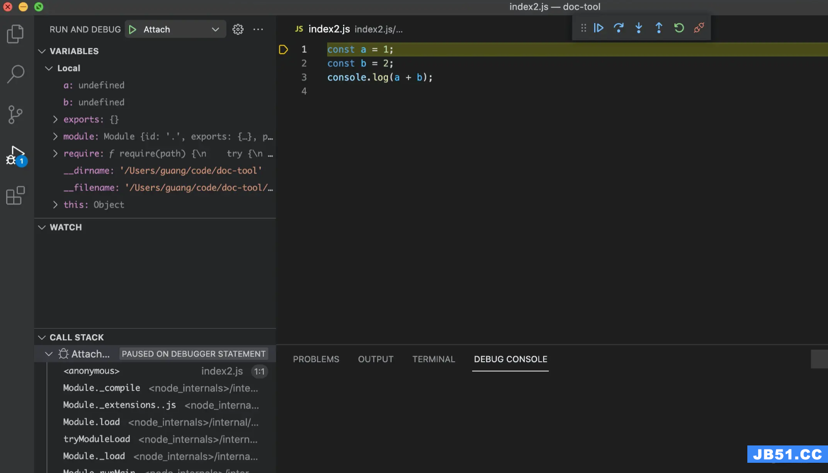Screen dimensions: 828x473
Task: Open Run and Debug more actions menu
Action: 258,30
